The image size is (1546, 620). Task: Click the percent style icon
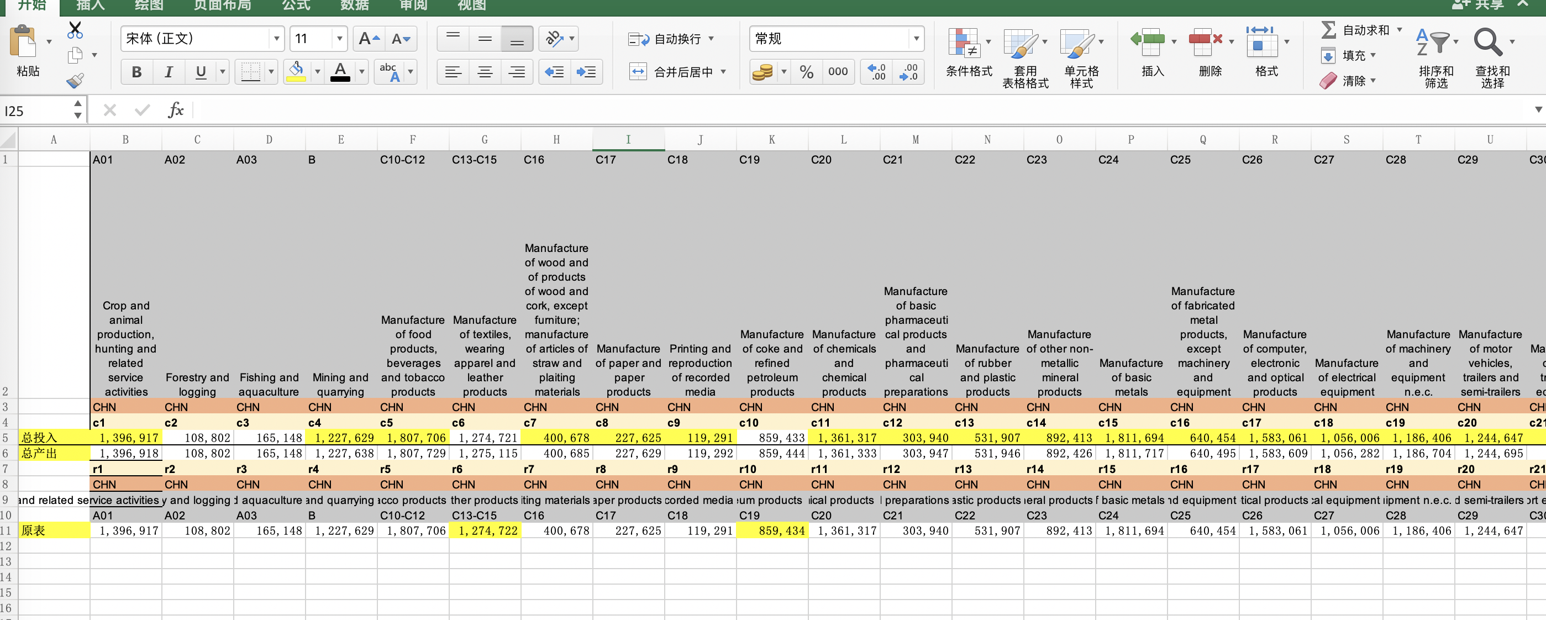[806, 72]
